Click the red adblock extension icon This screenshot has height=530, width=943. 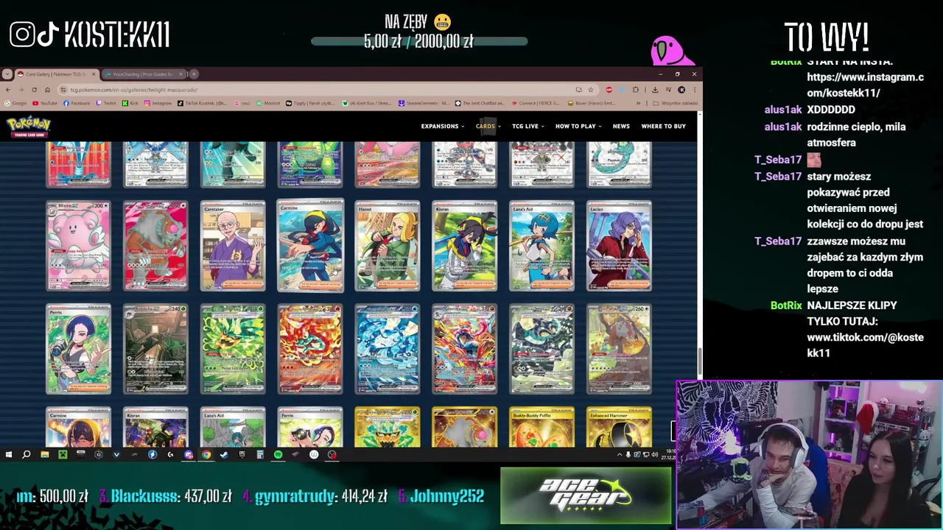pos(609,90)
